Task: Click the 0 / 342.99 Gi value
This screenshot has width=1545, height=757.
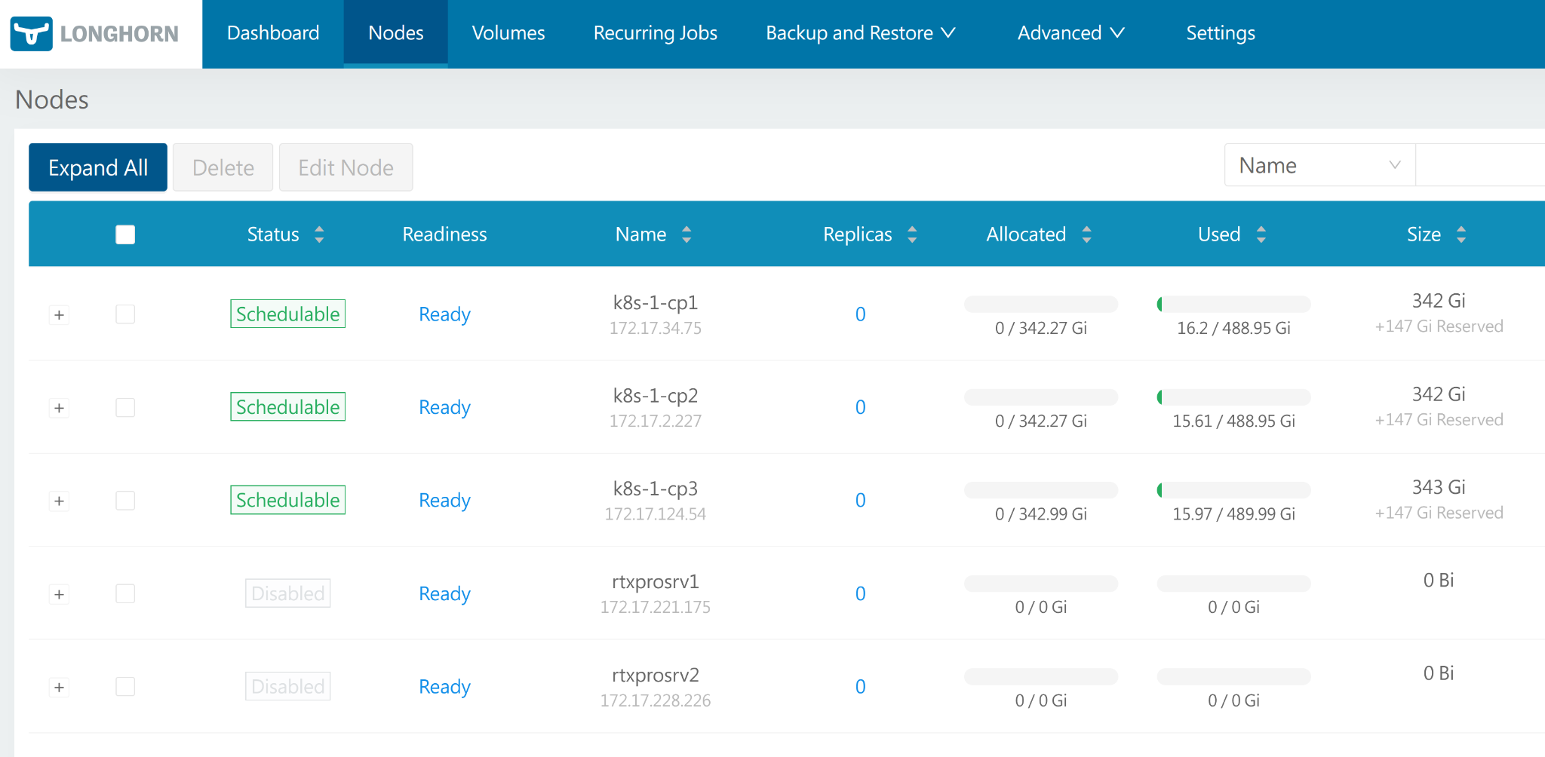Action: 1041,514
